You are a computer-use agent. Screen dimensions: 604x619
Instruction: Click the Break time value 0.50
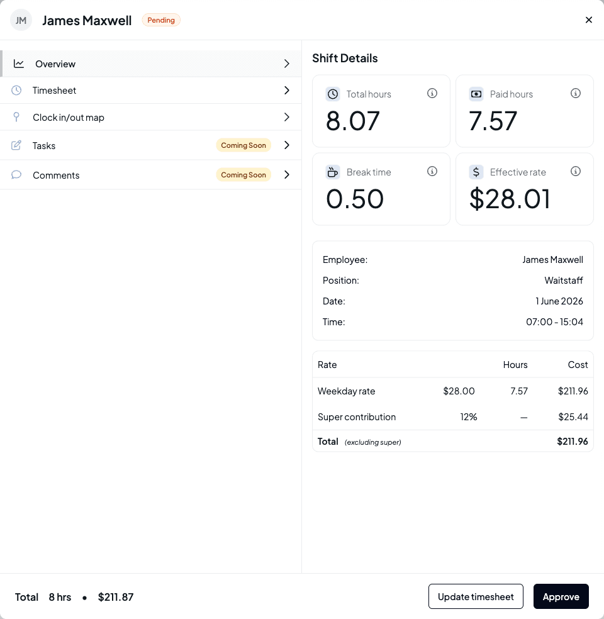pyautogui.click(x=354, y=199)
